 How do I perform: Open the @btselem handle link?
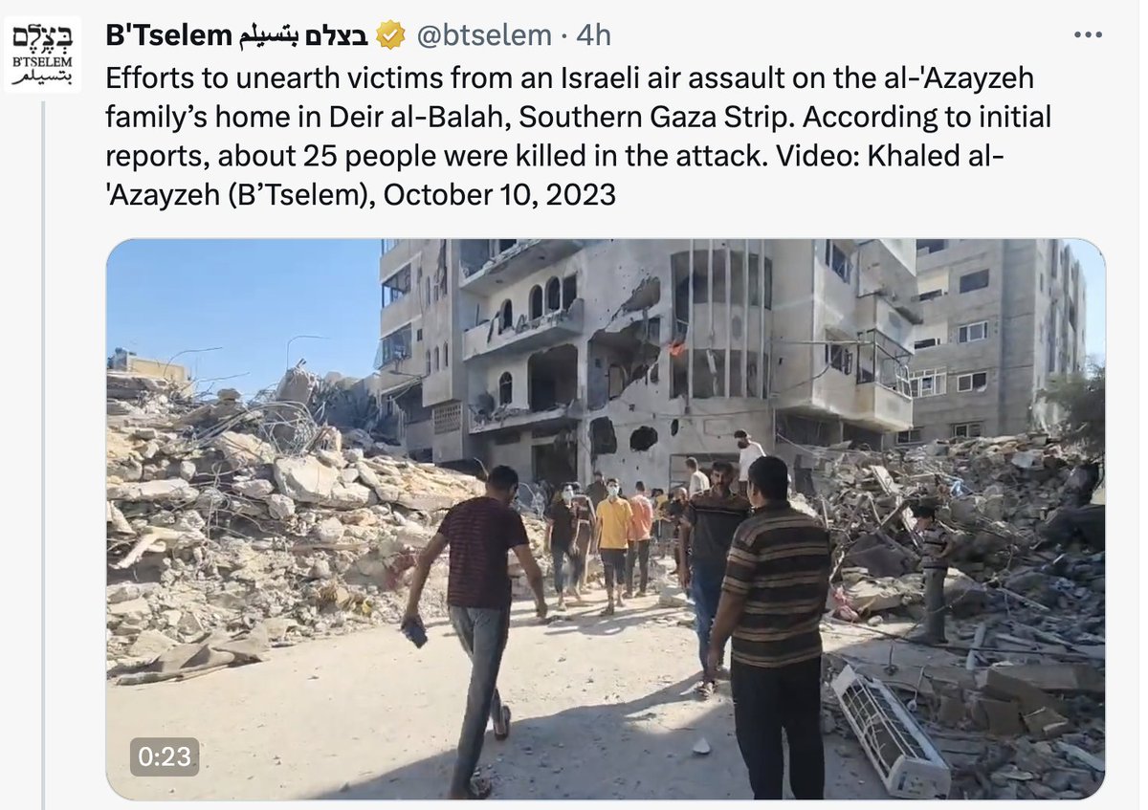(484, 36)
